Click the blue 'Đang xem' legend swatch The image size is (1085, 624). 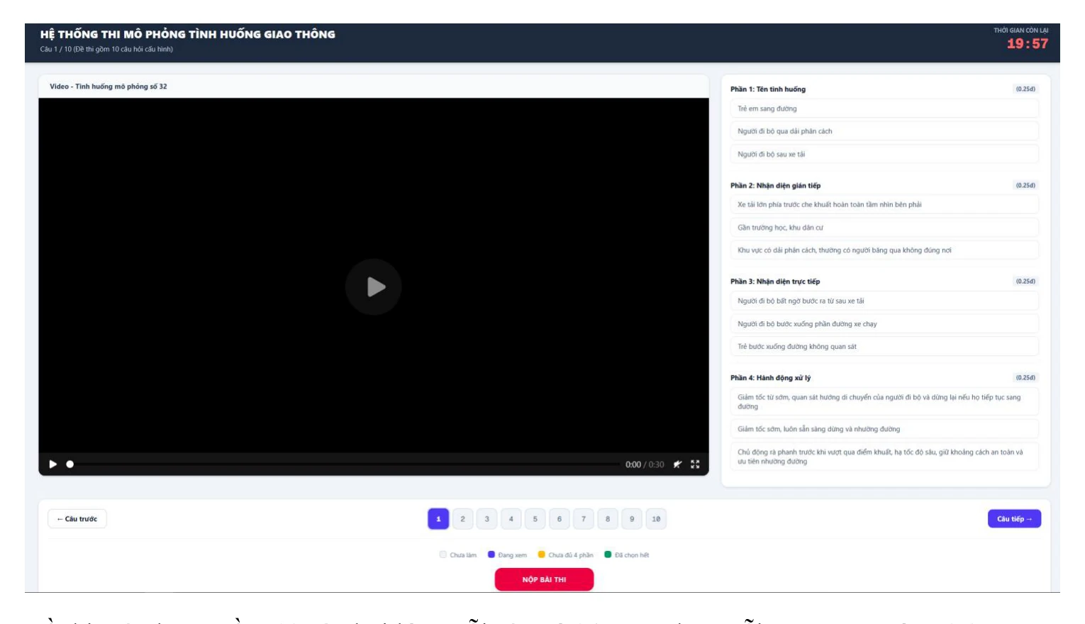491,555
